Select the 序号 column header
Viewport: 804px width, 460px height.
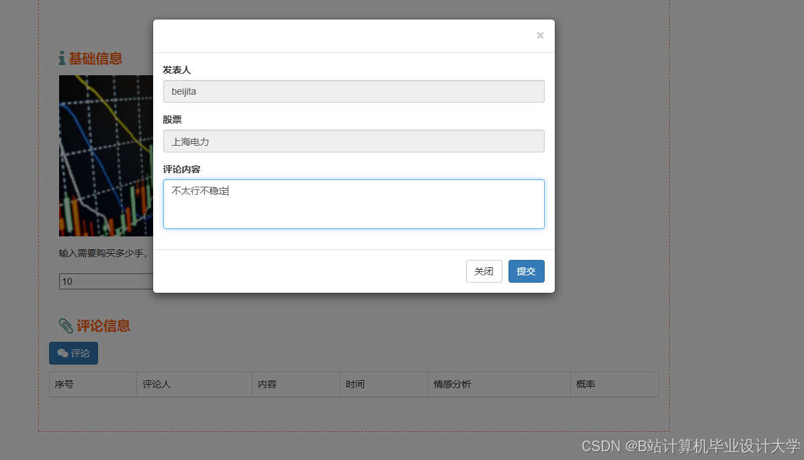pos(65,384)
